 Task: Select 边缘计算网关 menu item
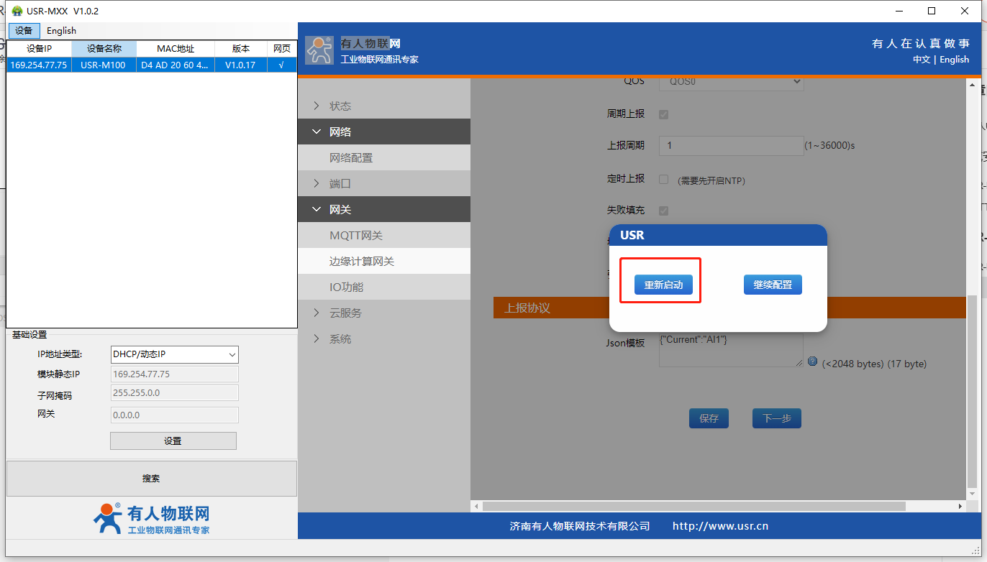[x=384, y=262]
